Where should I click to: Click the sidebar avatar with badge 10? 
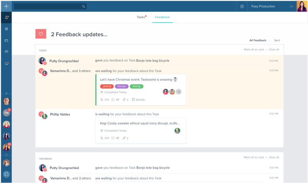pyautogui.click(x=7, y=147)
